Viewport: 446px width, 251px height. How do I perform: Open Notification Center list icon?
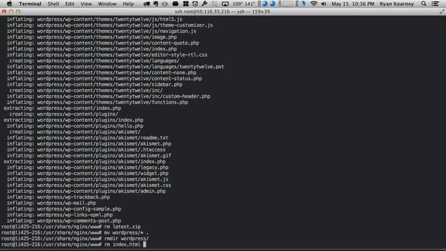435,3
